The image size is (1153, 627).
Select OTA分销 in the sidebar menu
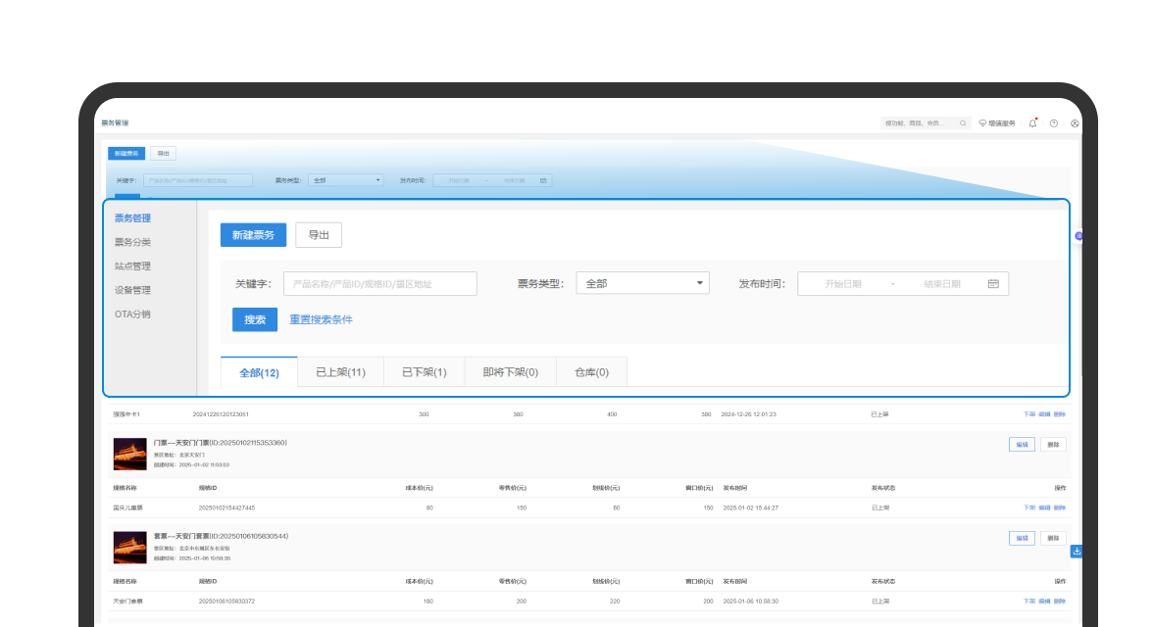pyautogui.click(x=132, y=313)
